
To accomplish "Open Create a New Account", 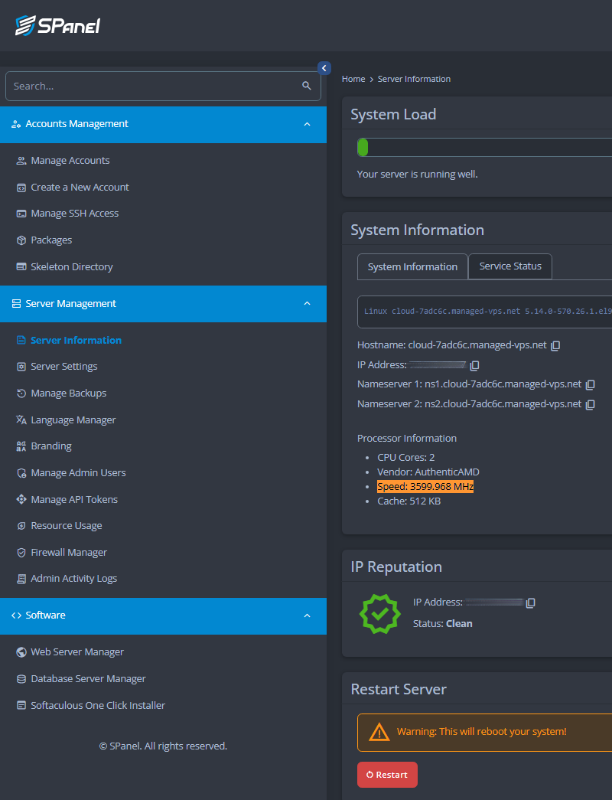I will [80, 188].
